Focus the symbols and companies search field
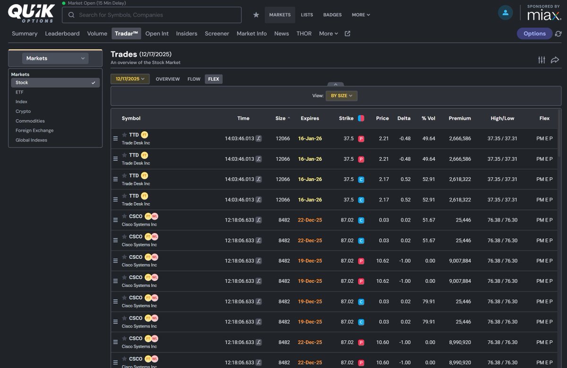 coord(152,15)
